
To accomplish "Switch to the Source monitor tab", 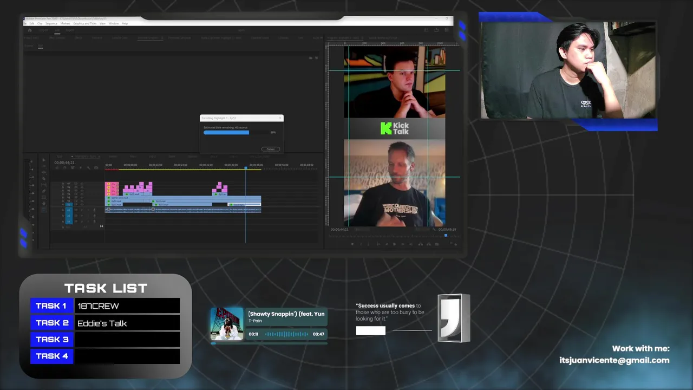I will 383,38.
